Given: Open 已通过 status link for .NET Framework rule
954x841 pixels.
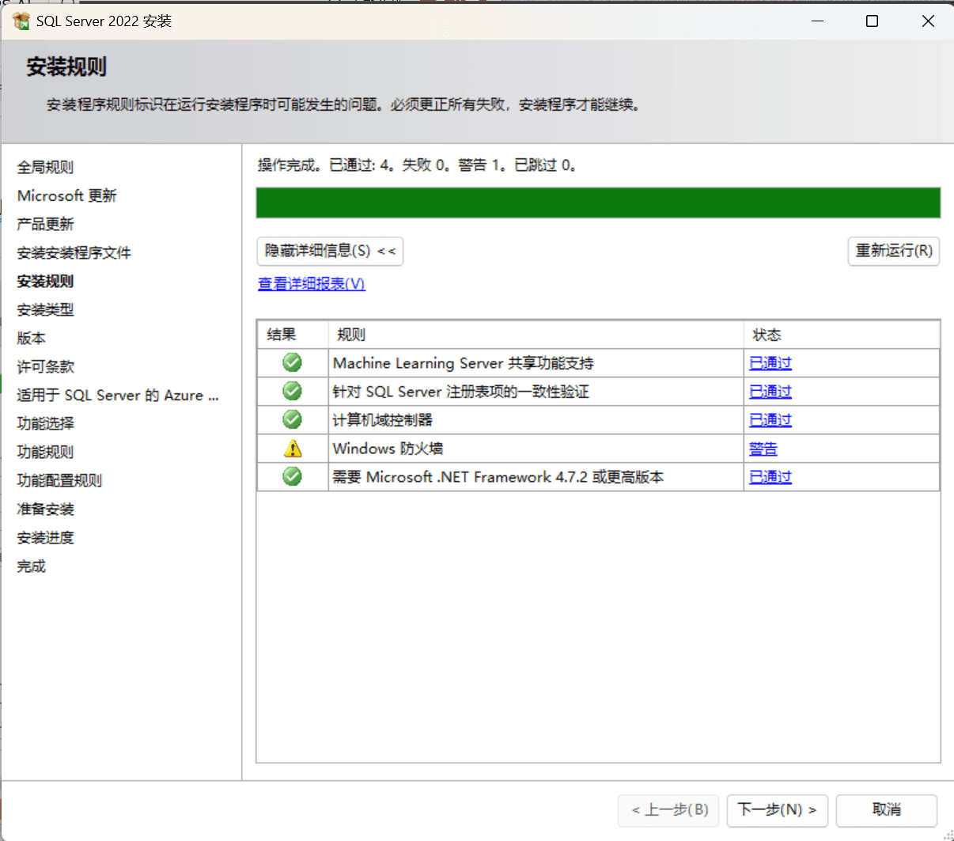Looking at the screenshot, I should pos(770,477).
